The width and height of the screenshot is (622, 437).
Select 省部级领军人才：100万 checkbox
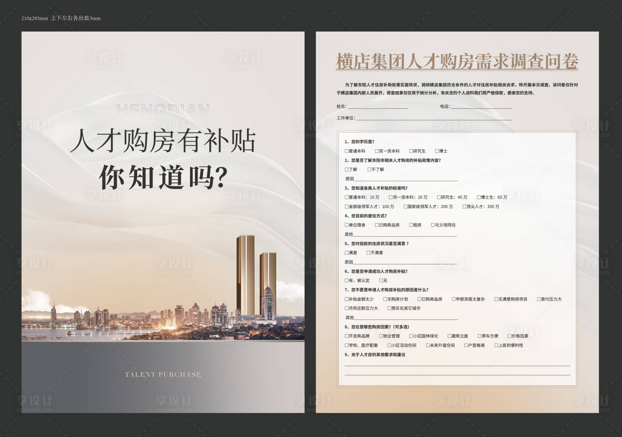pyautogui.click(x=347, y=206)
